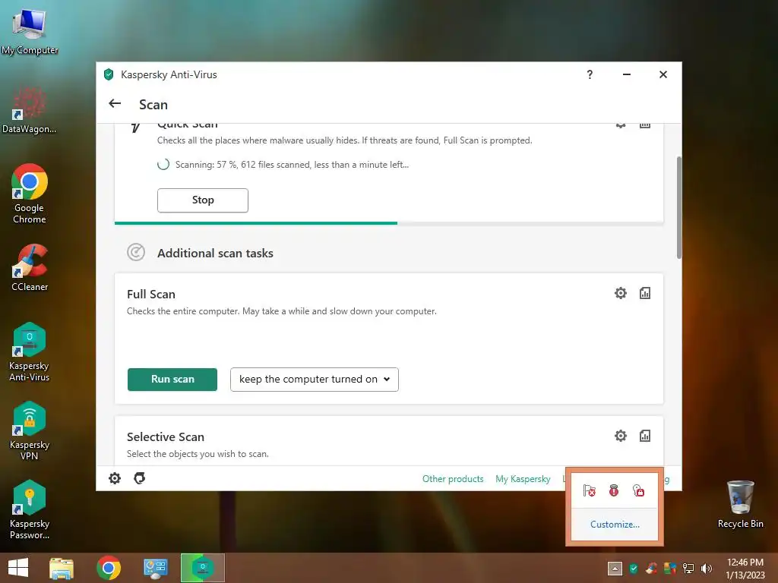
Task: Click the 'Full Scan' title text
Action: pos(151,294)
